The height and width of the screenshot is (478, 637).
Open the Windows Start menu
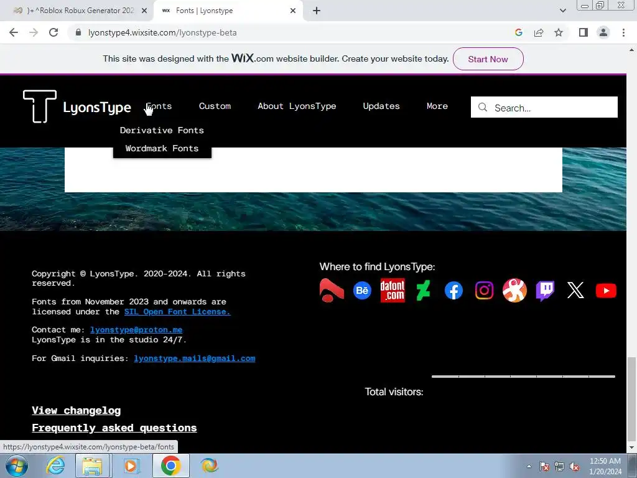[16, 466]
